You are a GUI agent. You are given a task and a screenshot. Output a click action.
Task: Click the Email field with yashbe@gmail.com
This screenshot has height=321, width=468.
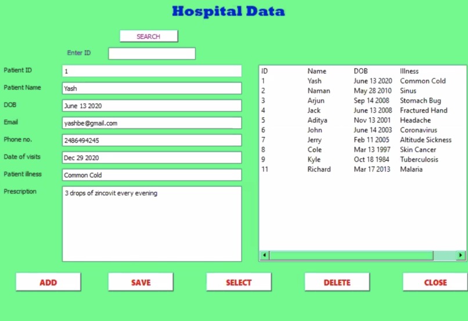pos(152,123)
